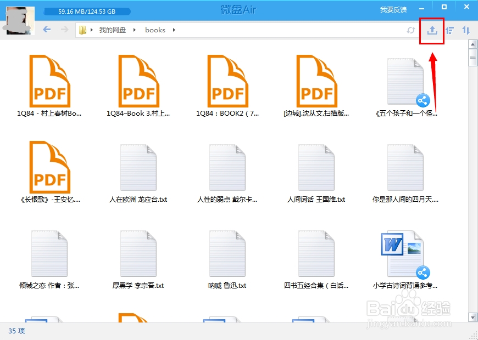The image size is (478, 340).
Task: Click the folder icon in path bar
Action: coord(82,30)
